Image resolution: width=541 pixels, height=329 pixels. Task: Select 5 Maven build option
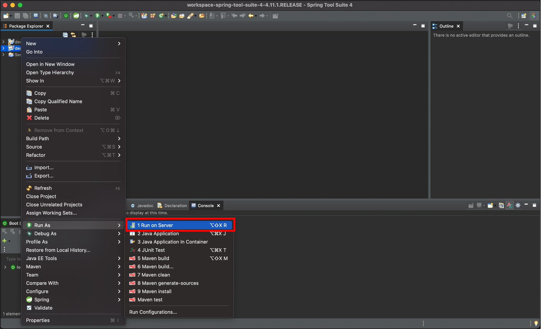(x=179, y=258)
